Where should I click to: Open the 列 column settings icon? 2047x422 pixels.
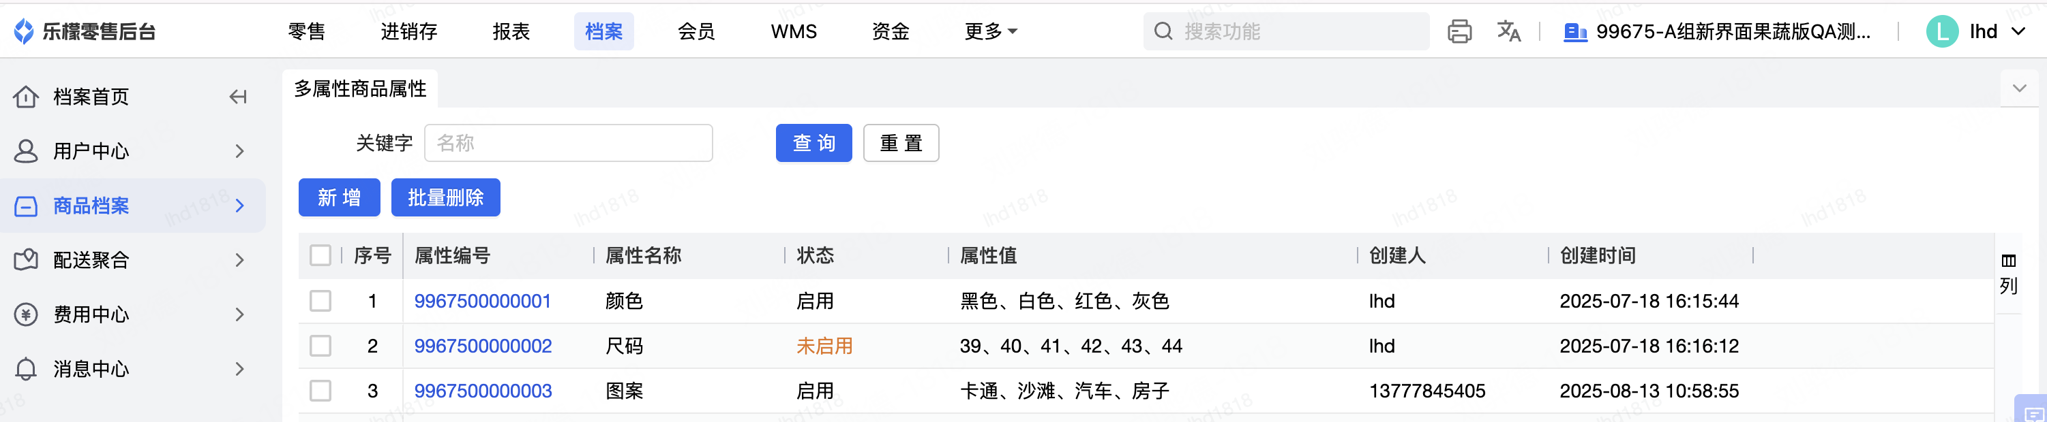tap(2008, 272)
